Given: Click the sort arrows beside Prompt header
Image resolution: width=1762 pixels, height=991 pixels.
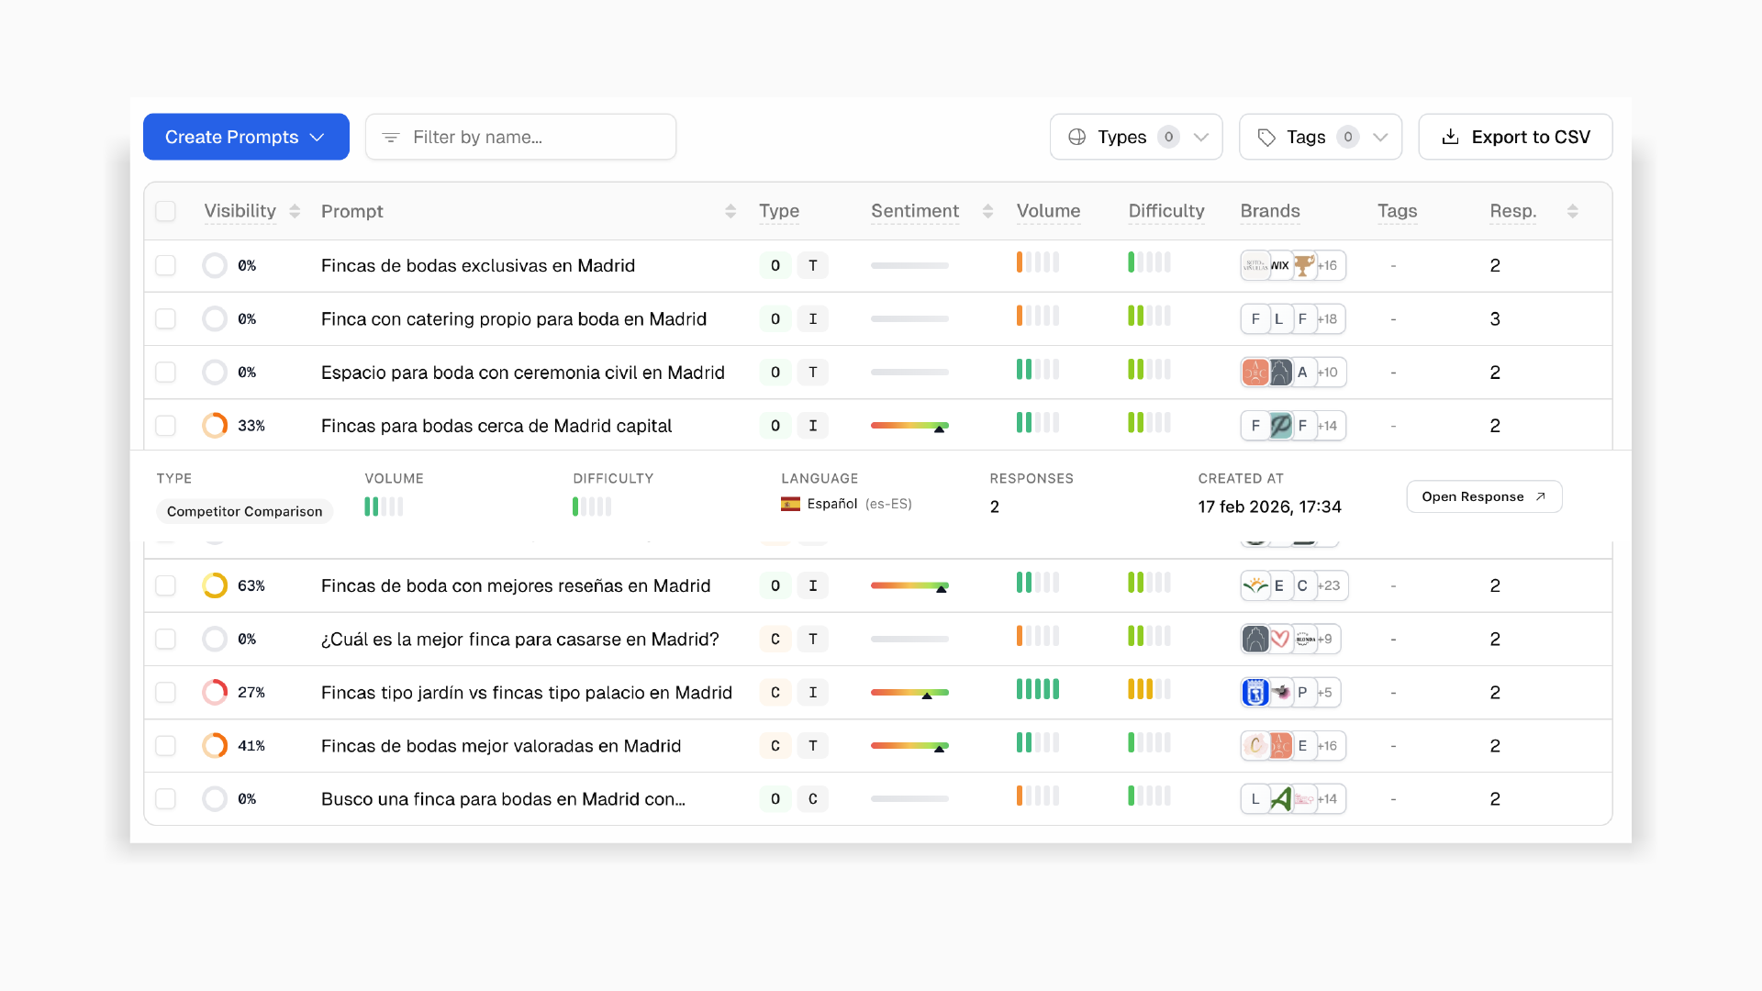Looking at the screenshot, I should (730, 211).
